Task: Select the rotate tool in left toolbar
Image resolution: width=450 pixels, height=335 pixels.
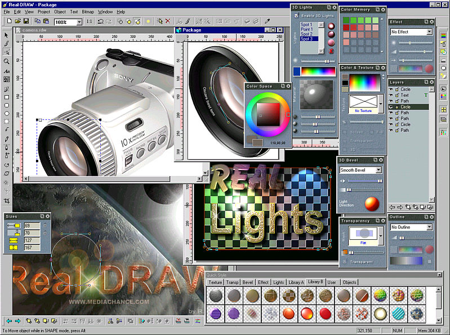Action: point(7,165)
